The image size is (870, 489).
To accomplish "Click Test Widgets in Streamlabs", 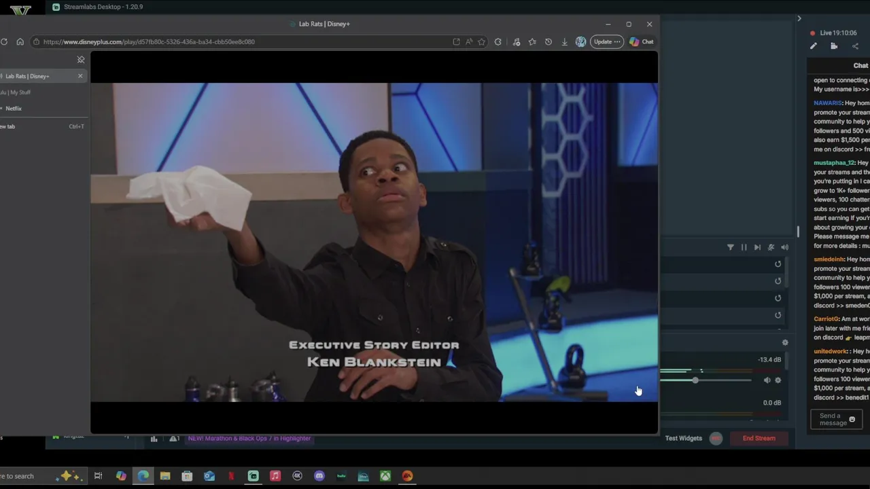I will pos(683,438).
